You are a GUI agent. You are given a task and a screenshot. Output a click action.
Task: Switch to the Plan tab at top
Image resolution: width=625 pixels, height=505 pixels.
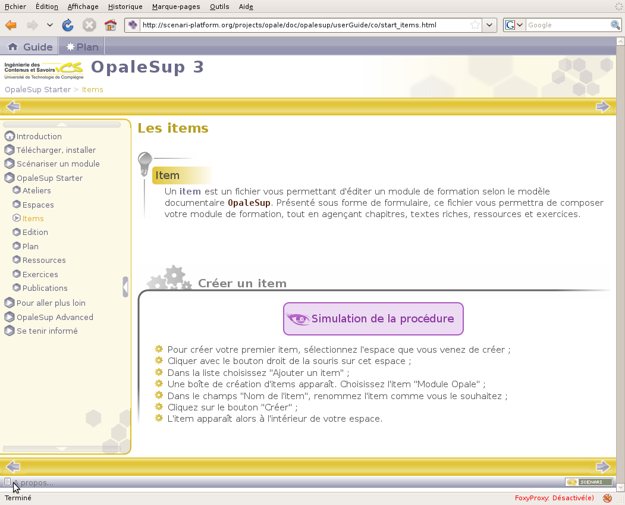82,46
